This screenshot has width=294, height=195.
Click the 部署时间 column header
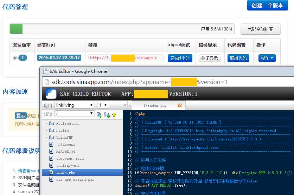coord(46,45)
